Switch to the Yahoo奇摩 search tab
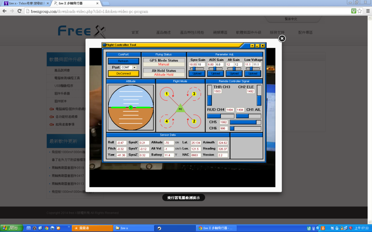372x232 pixels. point(26,3)
